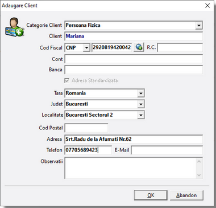The image size is (216, 208).
Task: Toggle the Adresa Standardizata checkbox
Action: pyautogui.click(x=67, y=80)
